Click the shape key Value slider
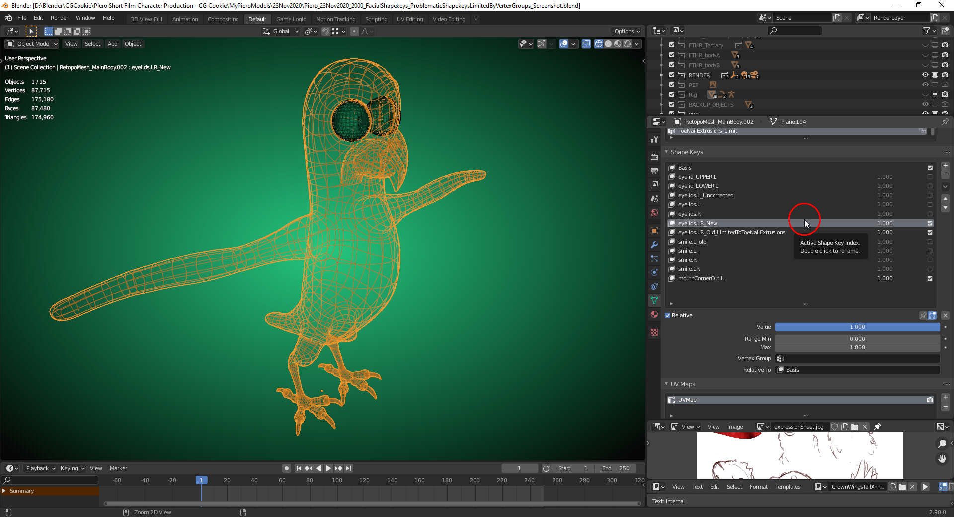The image size is (954, 517). click(857, 327)
